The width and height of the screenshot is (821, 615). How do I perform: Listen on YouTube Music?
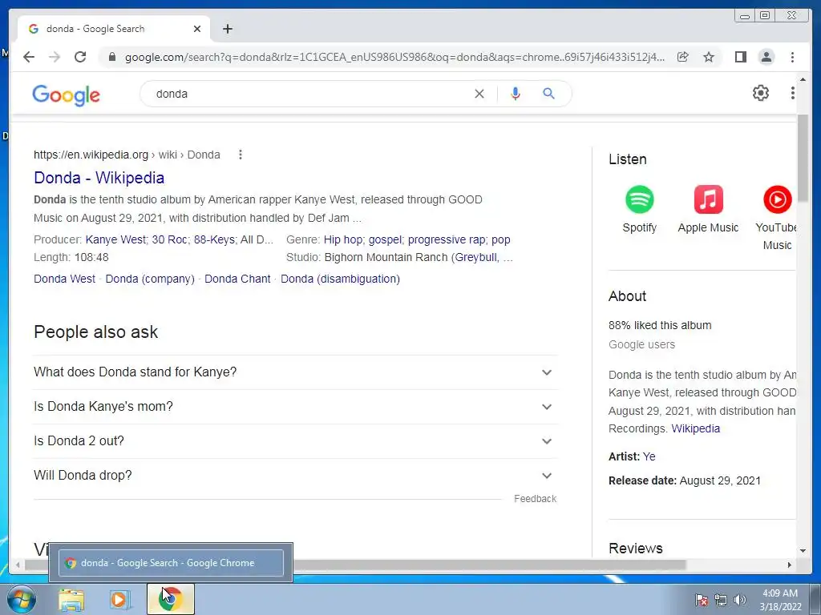(x=776, y=218)
